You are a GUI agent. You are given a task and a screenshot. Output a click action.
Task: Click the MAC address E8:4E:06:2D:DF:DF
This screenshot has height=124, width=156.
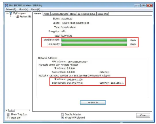tap(78, 62)
